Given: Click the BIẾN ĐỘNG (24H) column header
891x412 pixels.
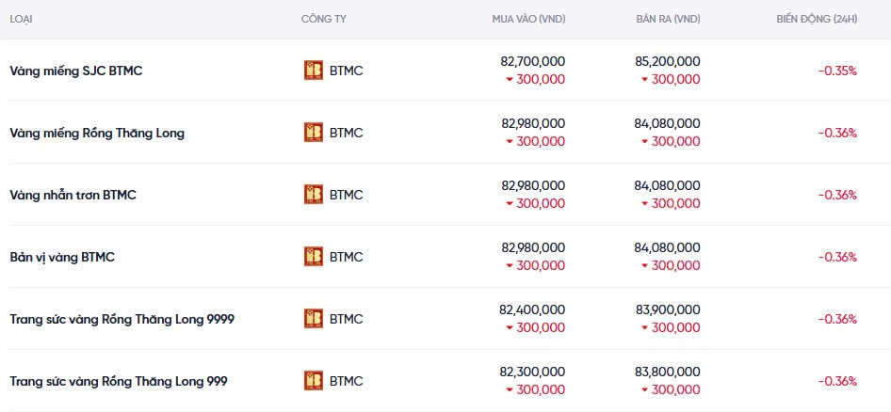Looking at the screenshot, I should pyautogui.click(x=816, y=19).
